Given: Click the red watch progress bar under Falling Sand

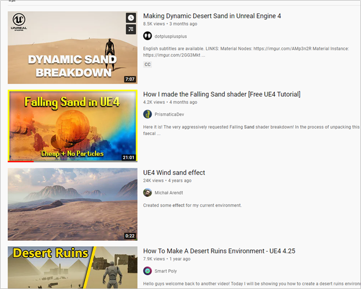Looking at the screenshot, I should (21, 161).
